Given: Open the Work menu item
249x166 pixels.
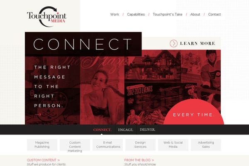Looking at the screenshot, I should (x=115, y=15).
